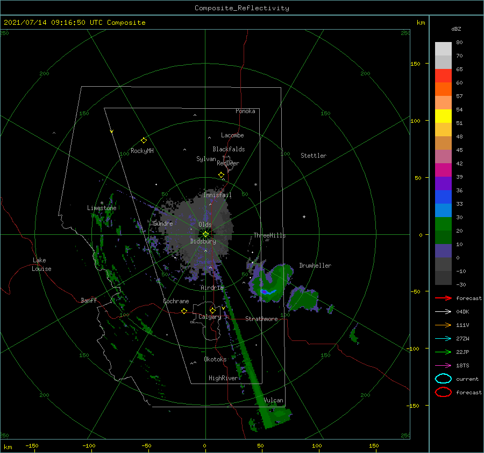Click the ThreeHills label
This screenshot has width=484, height=453.
[x=270, y=235]
